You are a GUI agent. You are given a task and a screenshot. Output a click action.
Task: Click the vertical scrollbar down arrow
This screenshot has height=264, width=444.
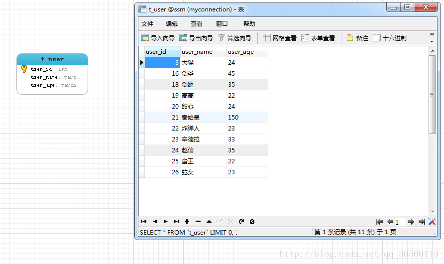(433, 212)
